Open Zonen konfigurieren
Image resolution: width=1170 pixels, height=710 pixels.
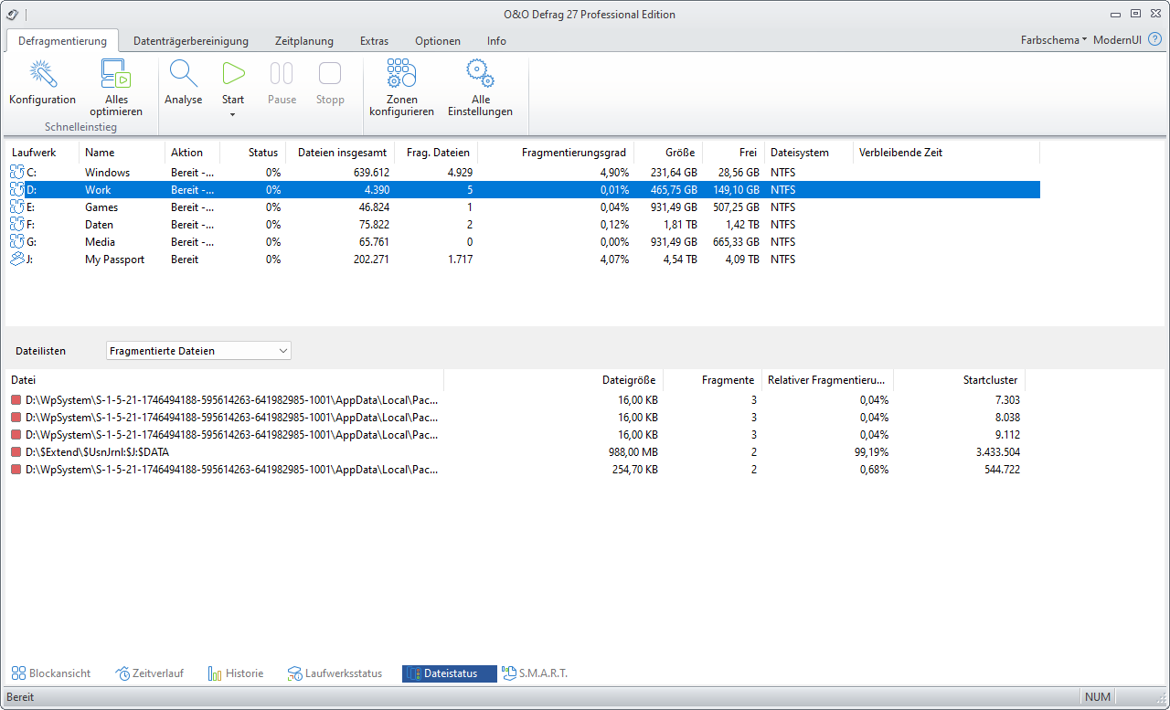pyautogui.click(x=401, y=87)
